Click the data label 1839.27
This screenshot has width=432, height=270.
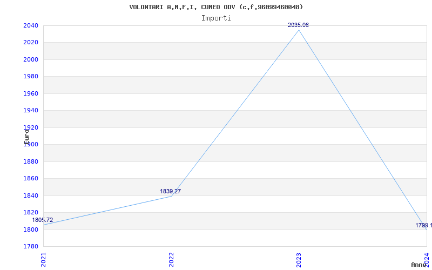tap(171, 191)
